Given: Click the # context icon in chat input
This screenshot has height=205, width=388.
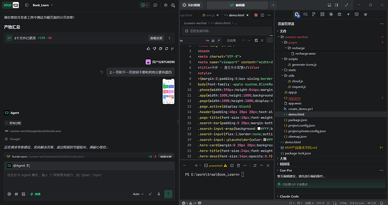Looking at the screenshot, I should click(16, 194).
